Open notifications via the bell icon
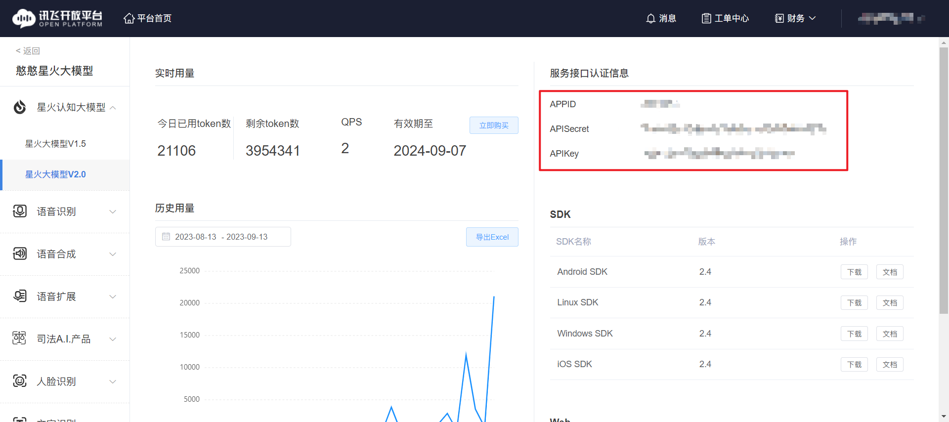 (x=650, y=18)
